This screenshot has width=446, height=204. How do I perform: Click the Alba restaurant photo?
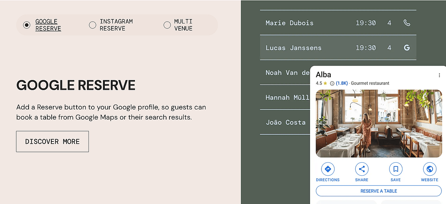[x=379, y=123]
